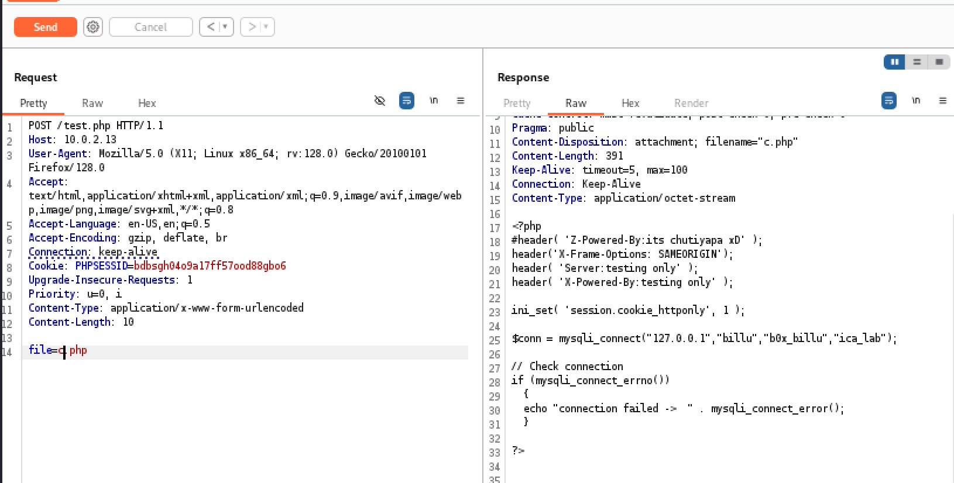Toggle \n newline display in Request panel

click(x=434, y=101)
